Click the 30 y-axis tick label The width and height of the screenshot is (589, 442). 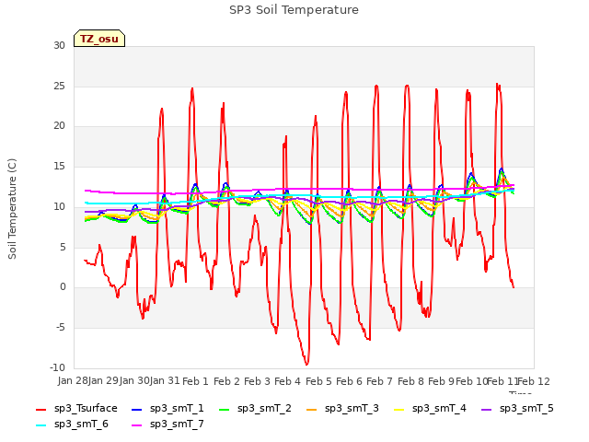(x=59, y=45)
